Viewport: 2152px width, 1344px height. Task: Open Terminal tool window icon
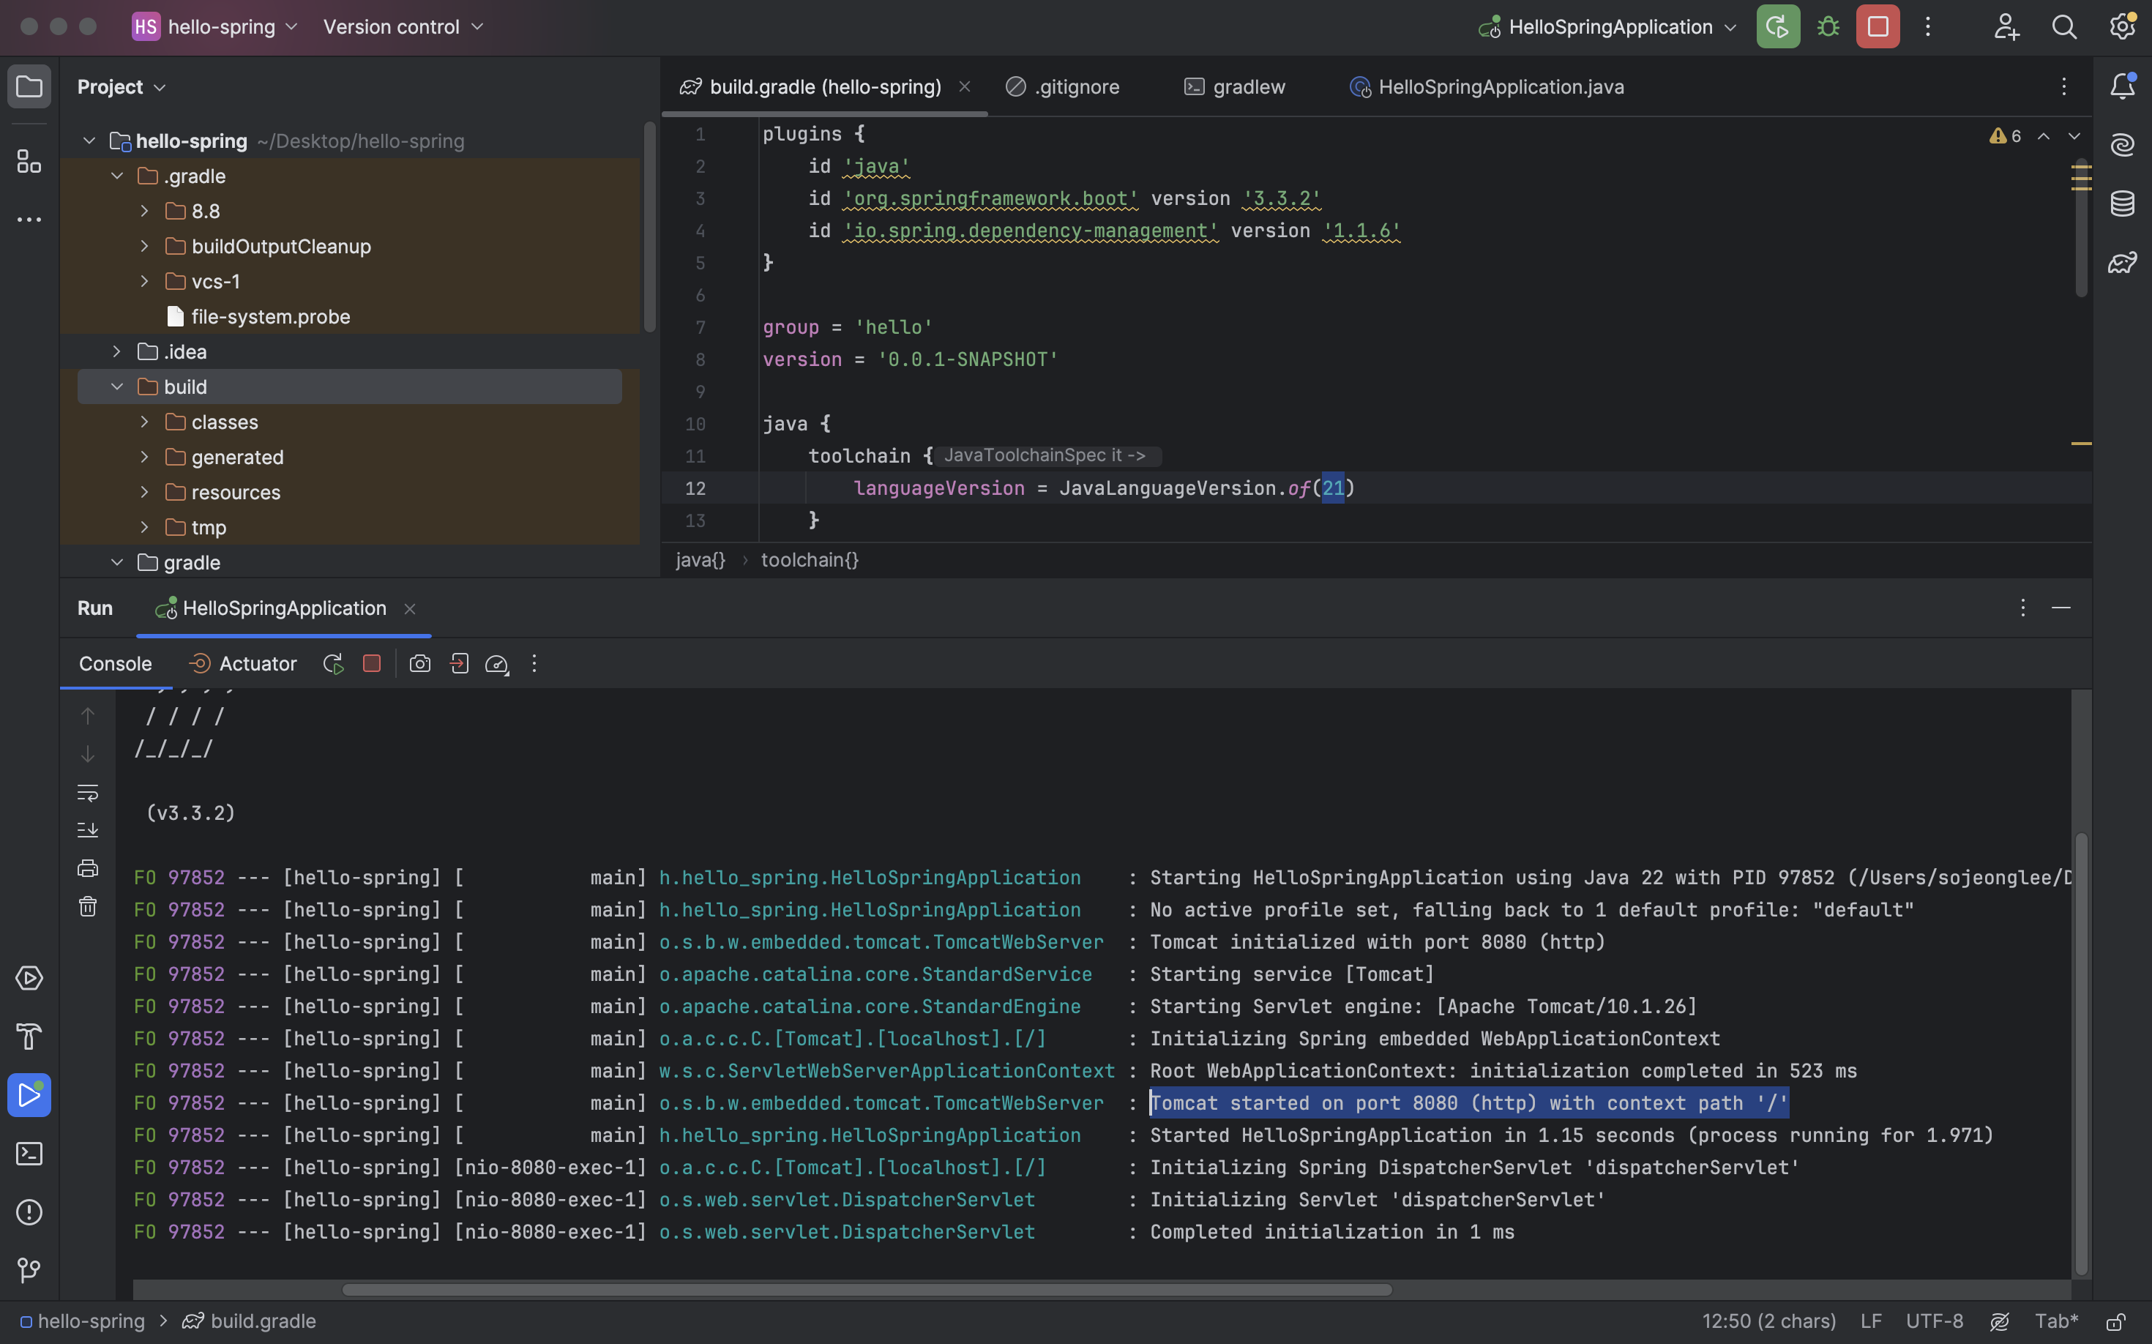[29, 1154]
